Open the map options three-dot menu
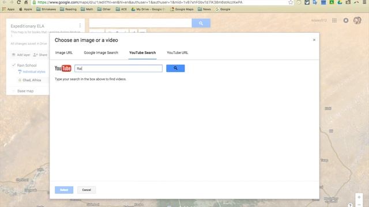This screenshot has height=207, width=369. point(80,25)
